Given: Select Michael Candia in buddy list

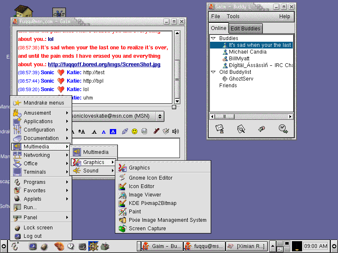Looking at the screenshot, I should tap(248, 52).
